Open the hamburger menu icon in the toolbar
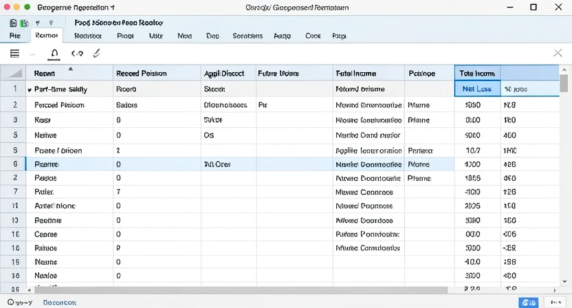 click(14, 54)
